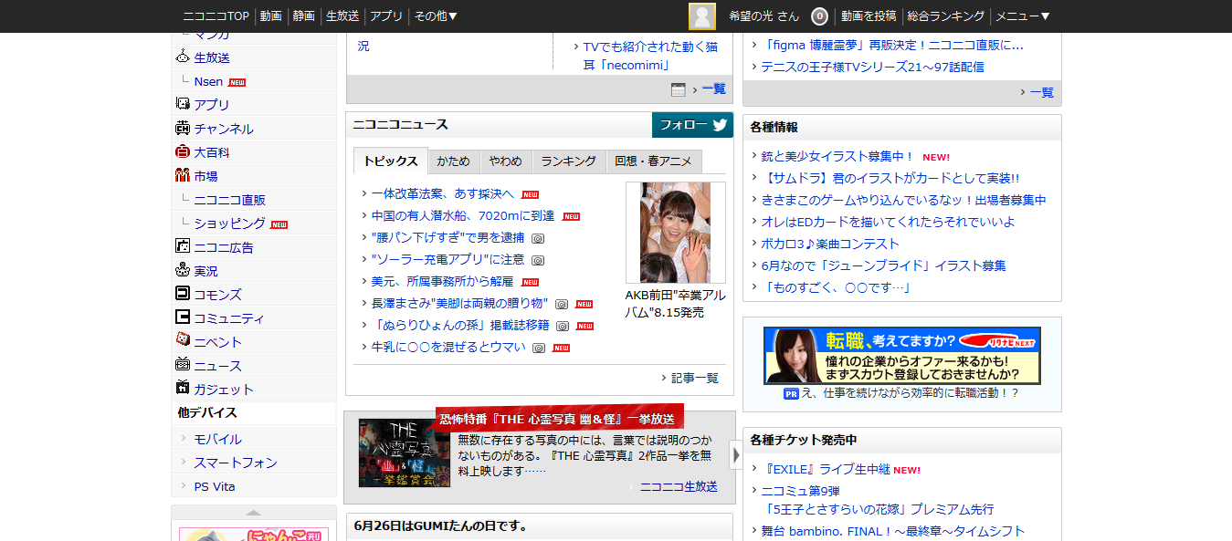
Task: Open テニスの王子様TVシリーズ21~97話配信 link
Action: tap(873, 67)
